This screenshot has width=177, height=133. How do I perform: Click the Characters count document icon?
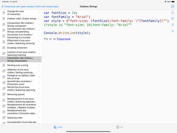click(x=4, y=83)
